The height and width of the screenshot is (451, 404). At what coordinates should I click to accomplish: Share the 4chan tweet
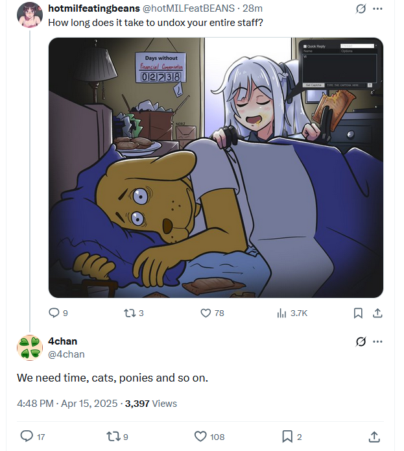tap(374, 437)
